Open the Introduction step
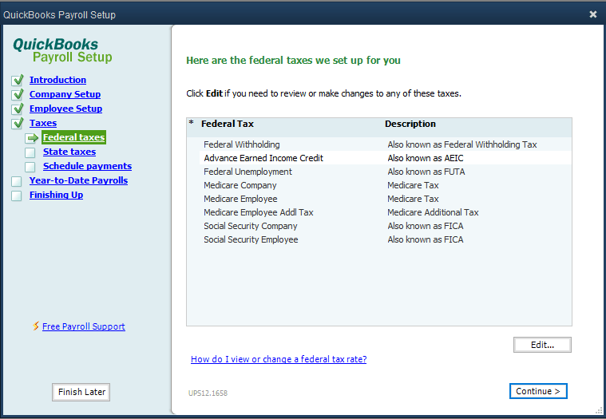 tap(57, 80)
